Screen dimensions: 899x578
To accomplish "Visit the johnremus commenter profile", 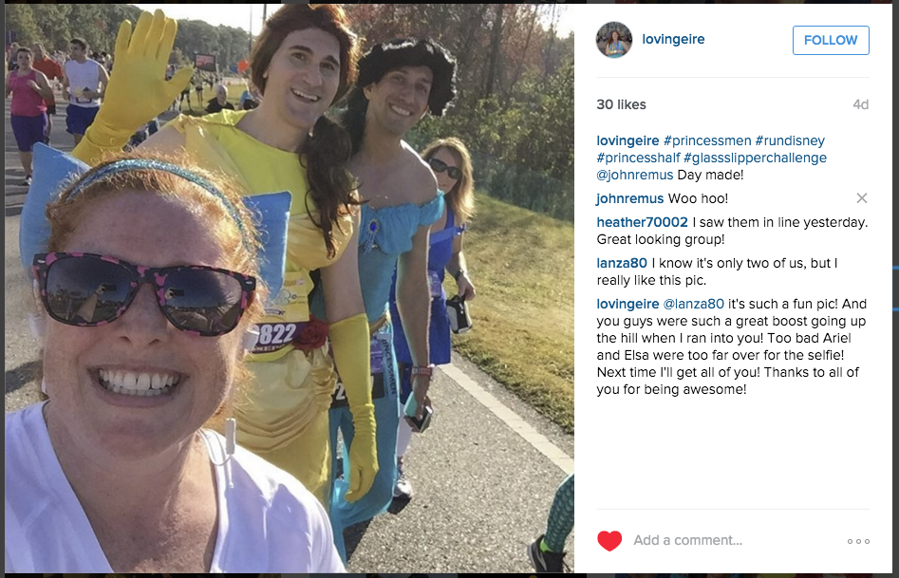I will click(x=630, y=198).
